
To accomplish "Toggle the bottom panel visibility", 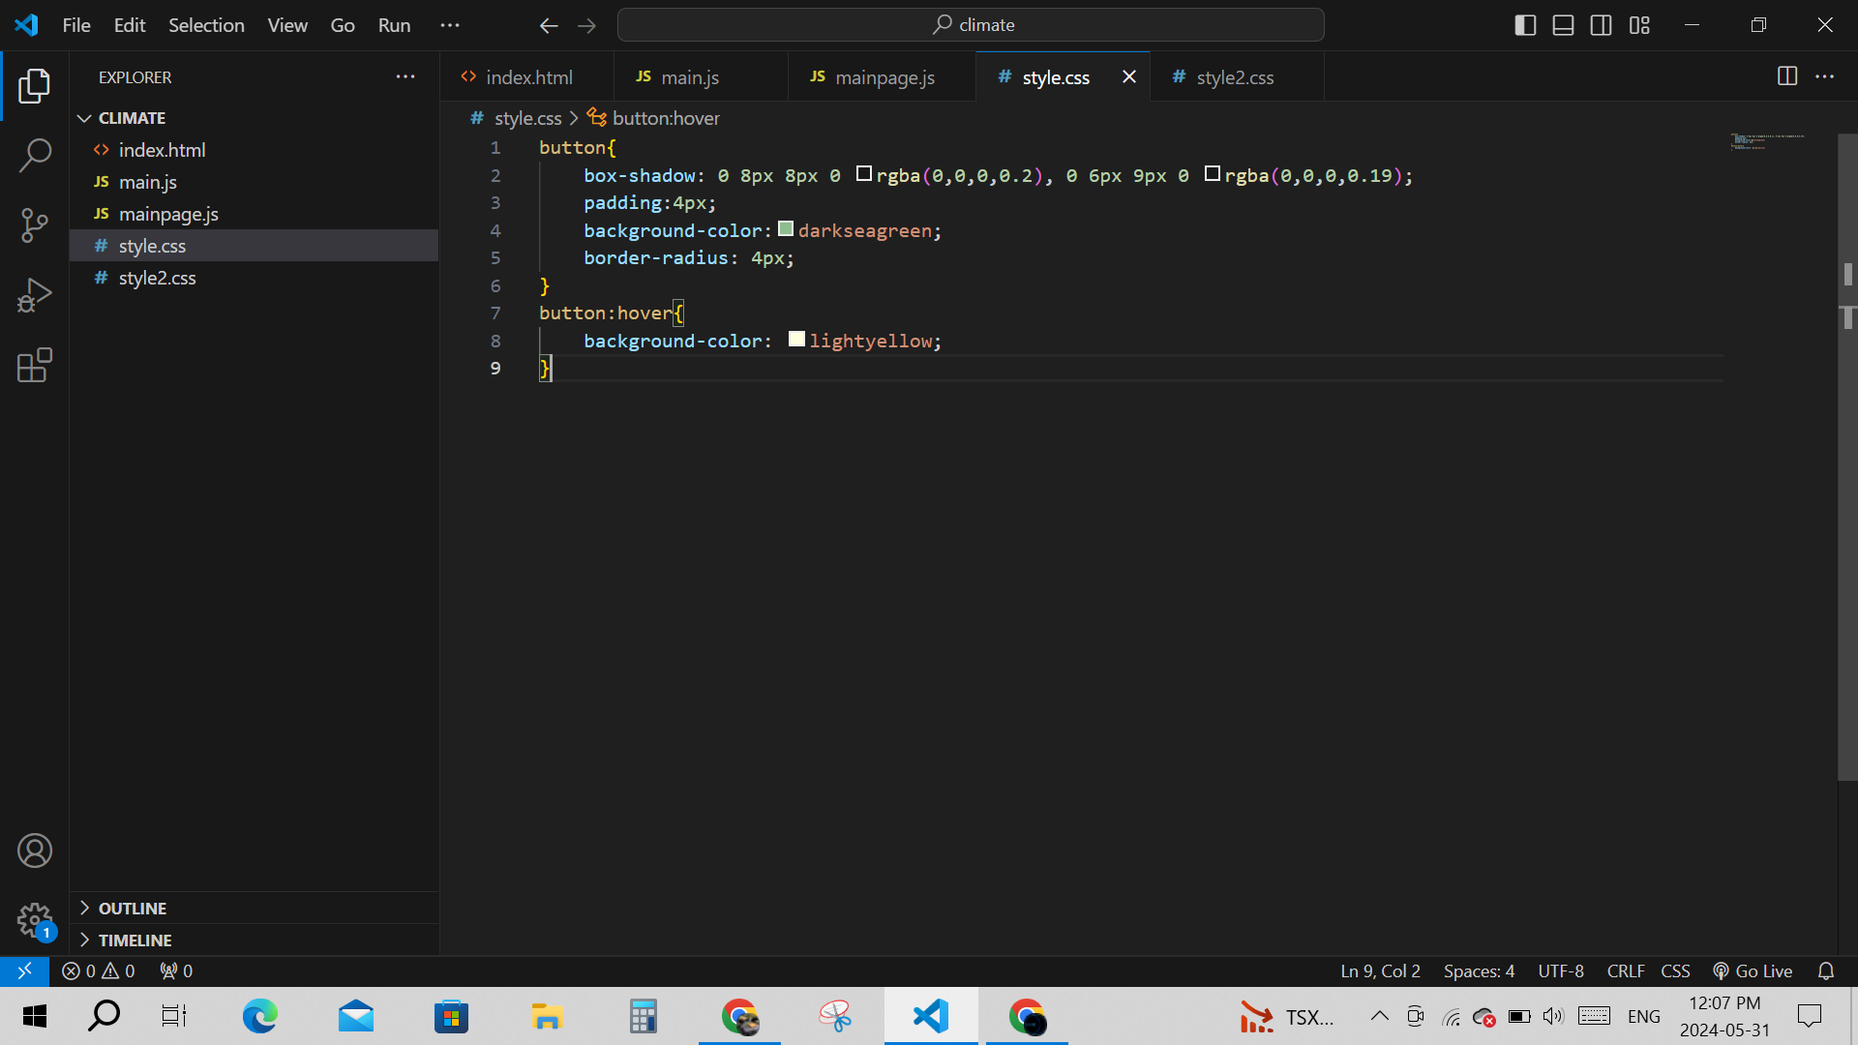I will click(x=1563, y=25).
